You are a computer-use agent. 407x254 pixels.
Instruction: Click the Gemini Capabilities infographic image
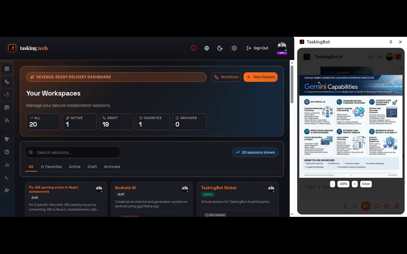[351, 126]
